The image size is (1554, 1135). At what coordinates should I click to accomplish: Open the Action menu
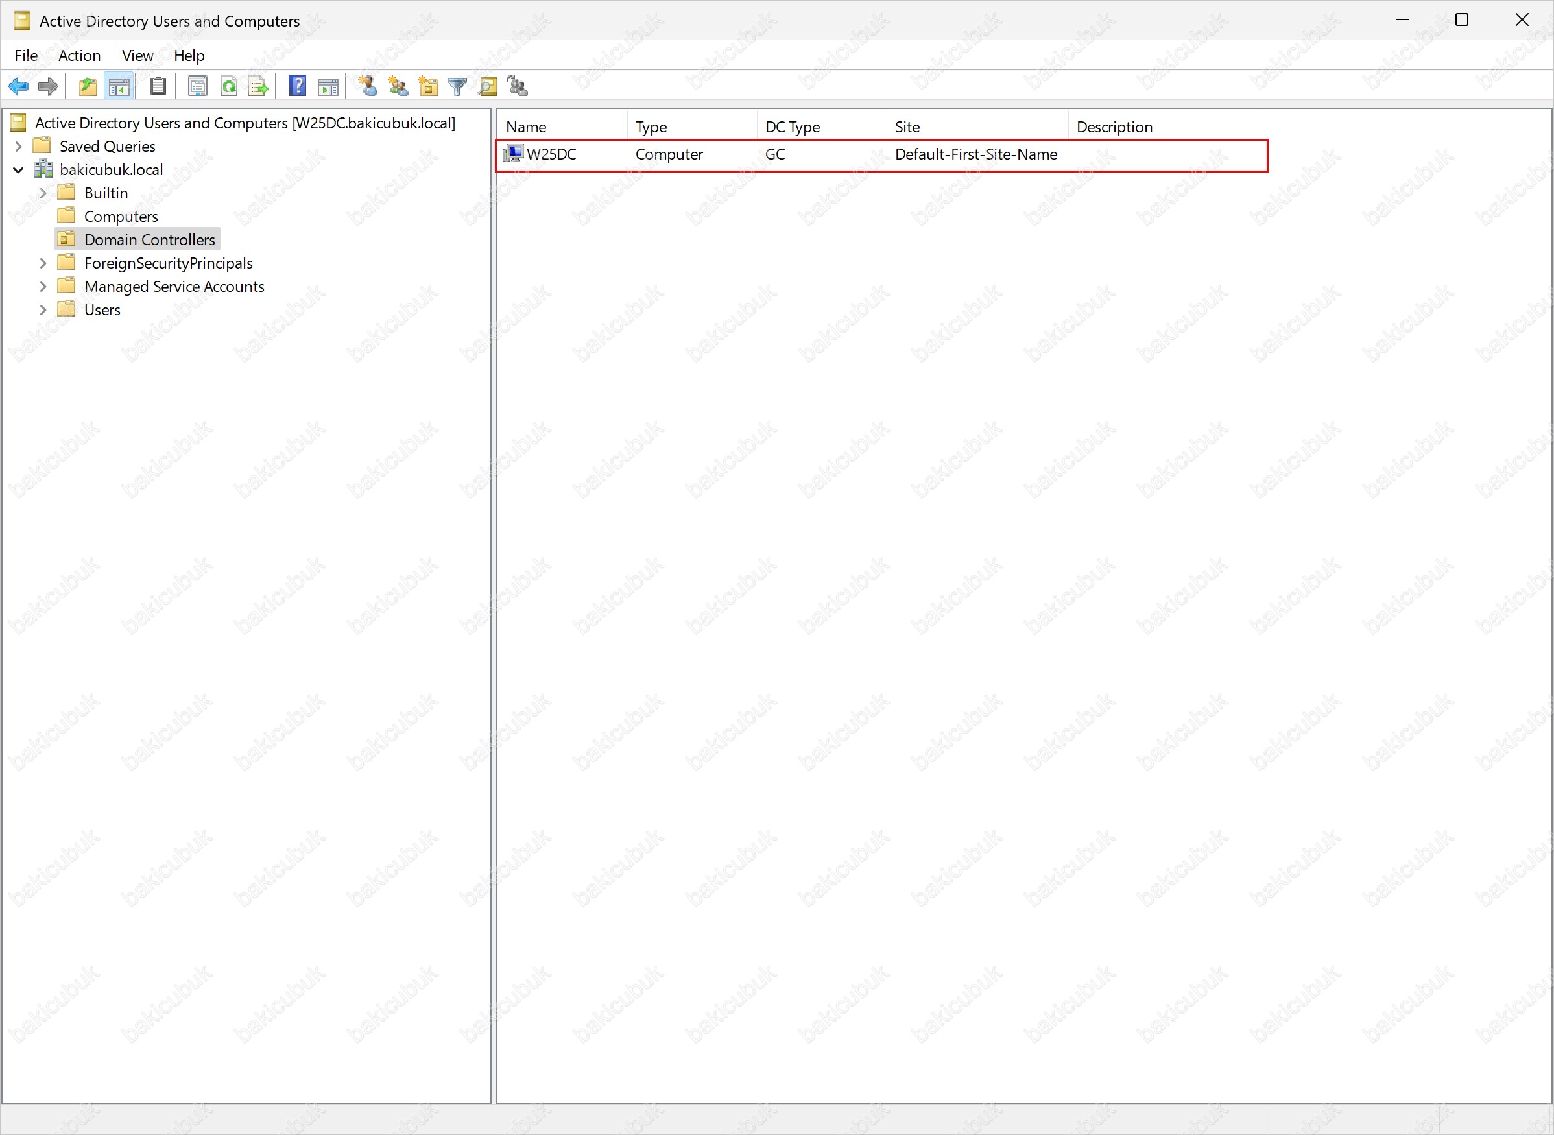(80, 56)
